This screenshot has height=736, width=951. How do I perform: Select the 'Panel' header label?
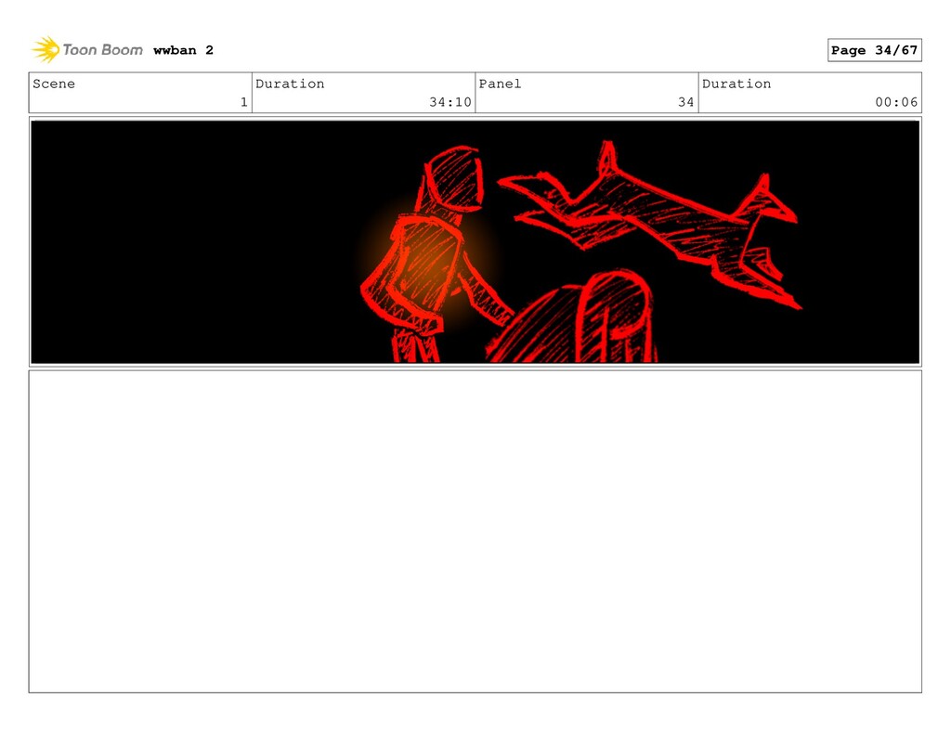[x=500, y=84]
